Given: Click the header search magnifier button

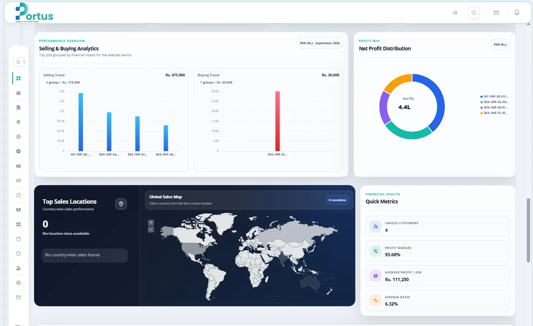Looking at the screenshot, I should coord(474,13).
